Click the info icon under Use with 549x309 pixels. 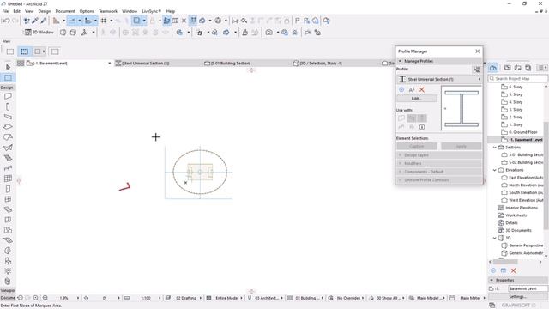click(422, 127)
